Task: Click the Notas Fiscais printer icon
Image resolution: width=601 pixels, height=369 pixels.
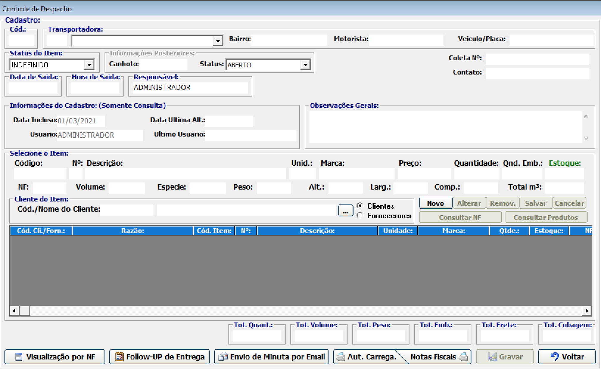Action: (463, 357)
